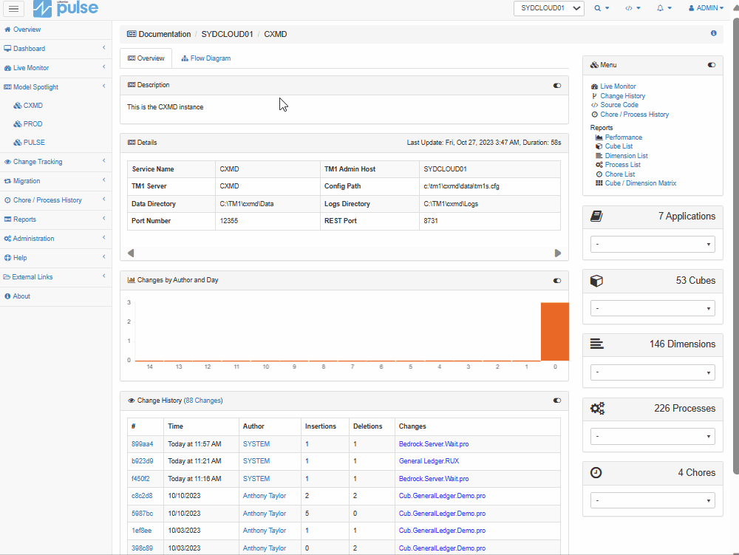Click the clock icon beside 4 Chores
This screenshot has height=555, width=739.
click(596, 472)
